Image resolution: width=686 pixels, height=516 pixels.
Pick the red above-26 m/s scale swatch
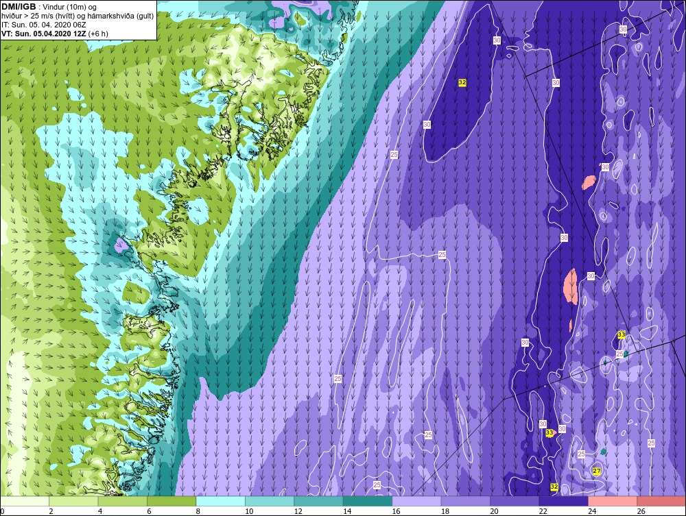pyautogui.click(x=661, y=501)
